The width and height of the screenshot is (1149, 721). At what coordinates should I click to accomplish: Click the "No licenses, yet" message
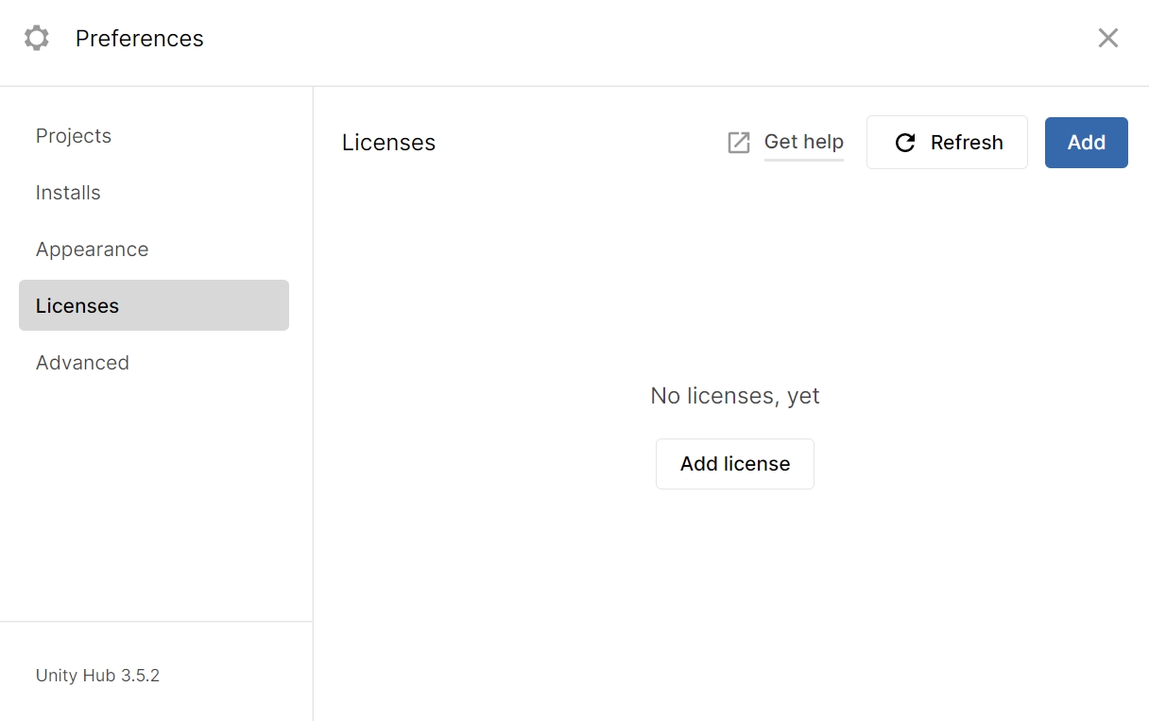(735, 396)
